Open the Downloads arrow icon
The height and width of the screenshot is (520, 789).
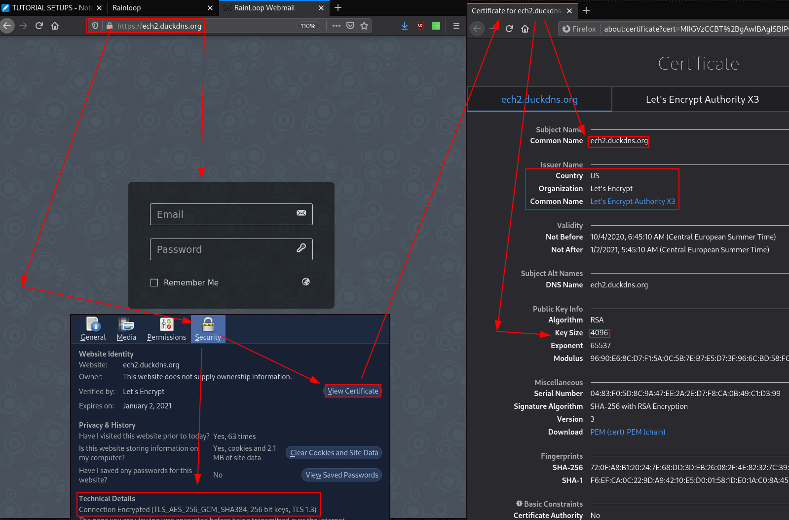click(x=405, y=26)
